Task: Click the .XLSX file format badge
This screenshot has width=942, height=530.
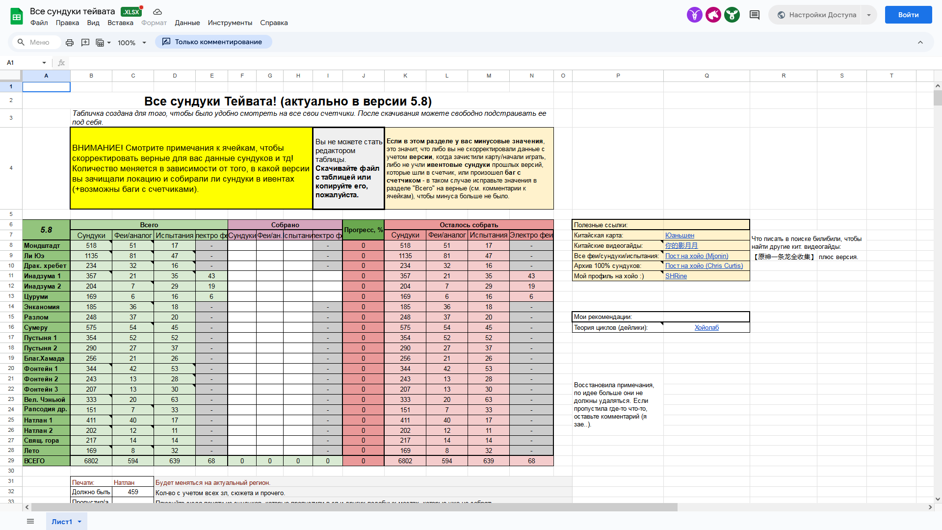Action: (131, 12)
